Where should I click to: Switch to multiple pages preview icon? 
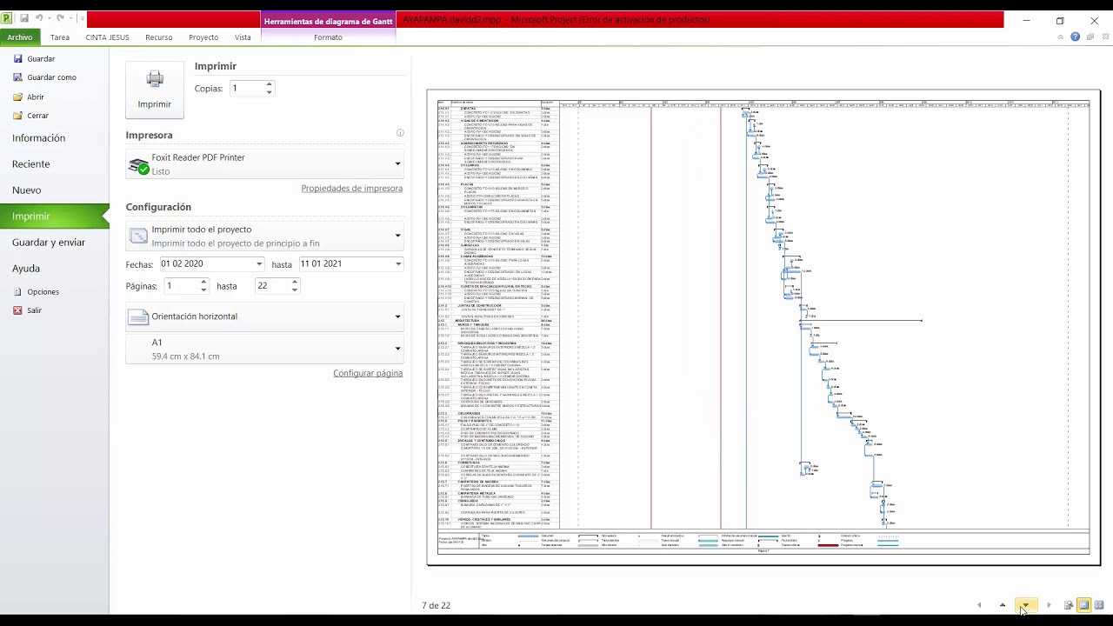(x=1099, y=605)
